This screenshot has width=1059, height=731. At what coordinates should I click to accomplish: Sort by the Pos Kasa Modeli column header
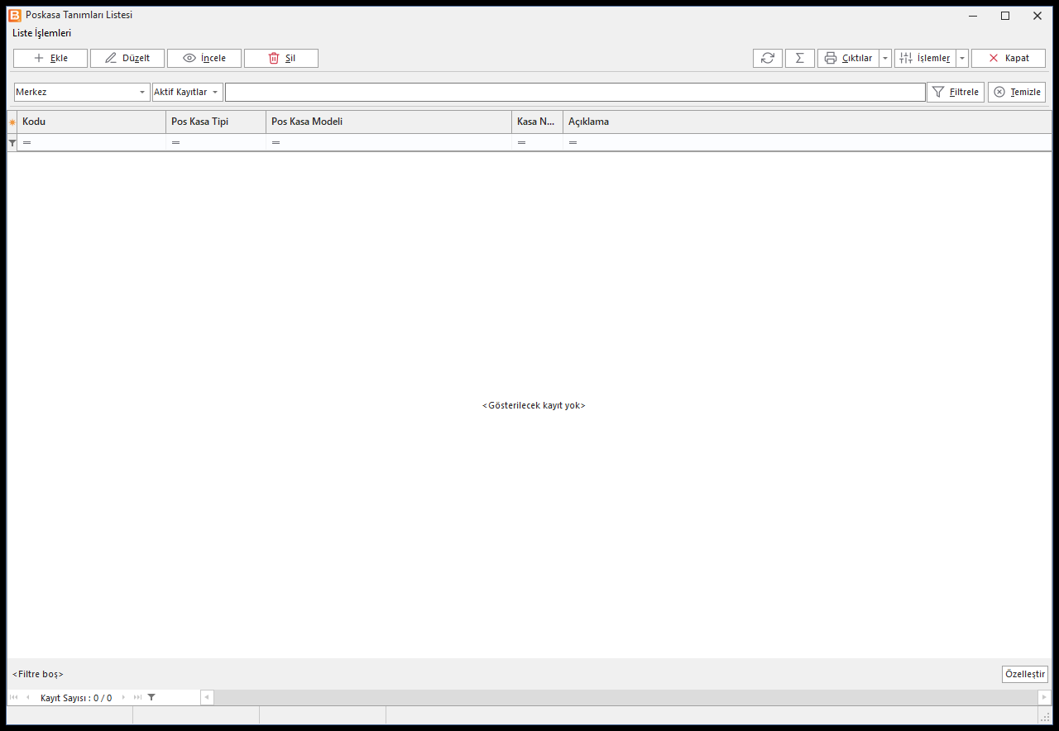pos(389,122)
